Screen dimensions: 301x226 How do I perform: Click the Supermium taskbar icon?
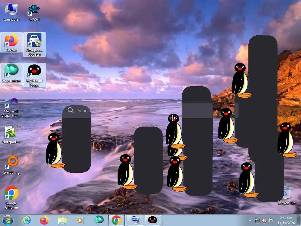(x=99, y=220)
